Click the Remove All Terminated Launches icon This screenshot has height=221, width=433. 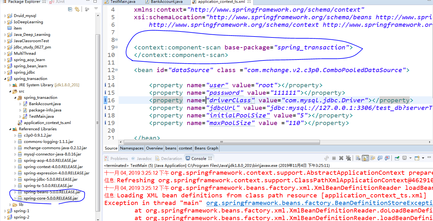point(348,158)
